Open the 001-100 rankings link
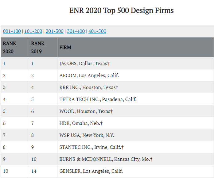The width and height of the screenshot is (214, 178). (x=12, y=31)
